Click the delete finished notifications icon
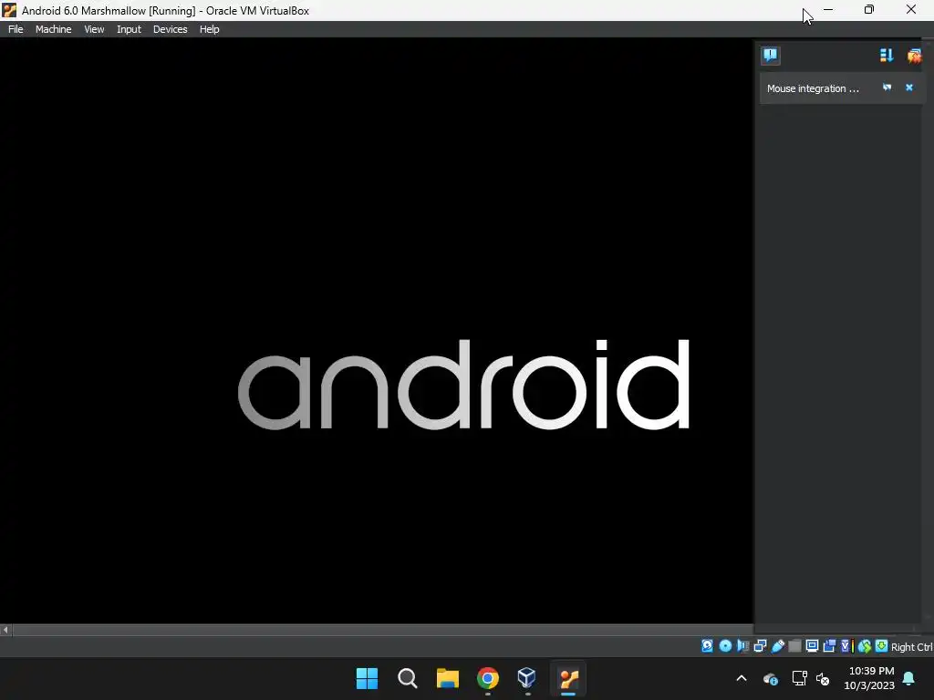Image resolution: width=934 pixels, height=700 pixels. 914,56
